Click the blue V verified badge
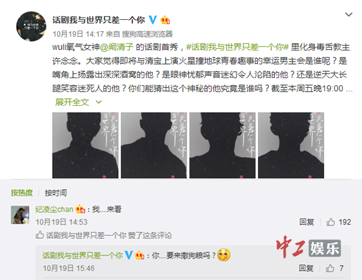This screenshot has width=362, height=280. 152,20
